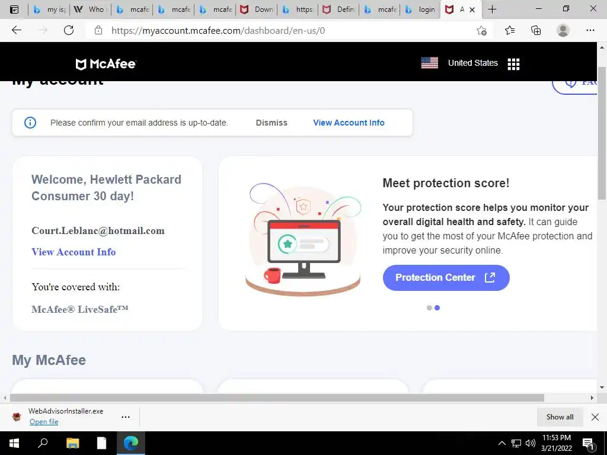The width and height of the screenshot is (607, 455).
Task: Switch to the 'Defini' McAfee tab
Action: [x=339, y=9]
